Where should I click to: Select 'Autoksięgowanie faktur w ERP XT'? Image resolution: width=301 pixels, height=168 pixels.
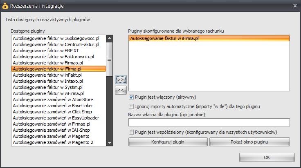point(58,51)
